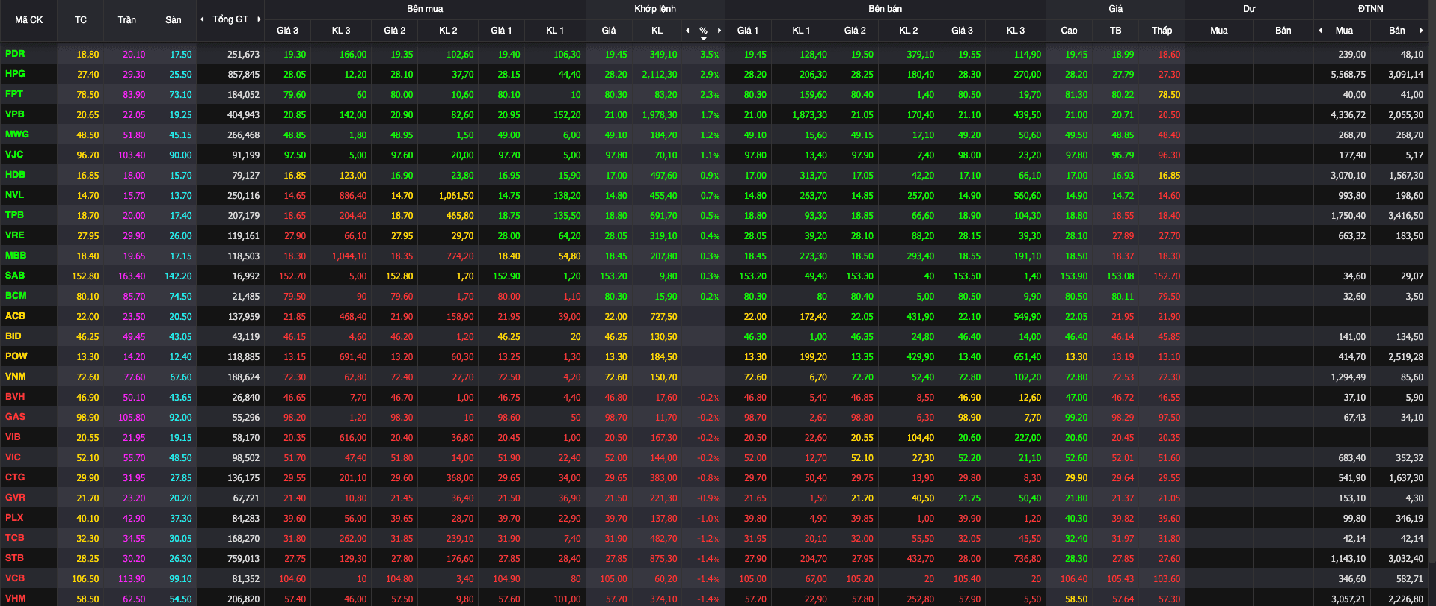Click VCB ceiling price 113.90
1436x606 pixels.
(x=132, y=579)
